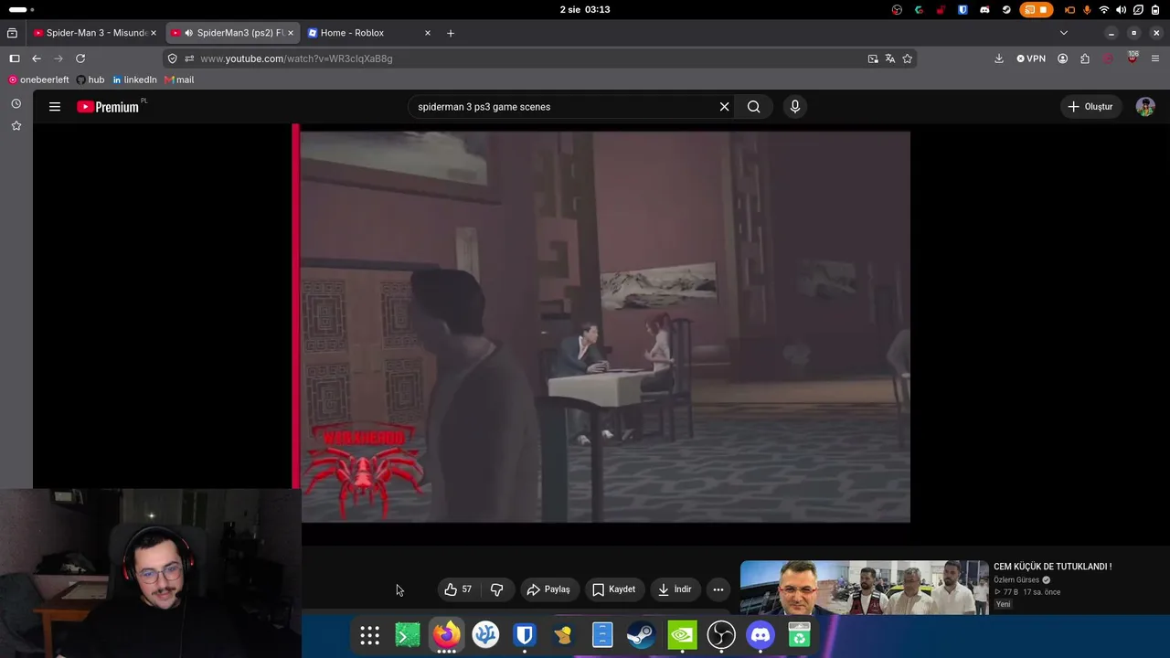This screenshot has height=658, width=1170.
Task: Go back to the previous page
Action: click(x=37, y=58)
